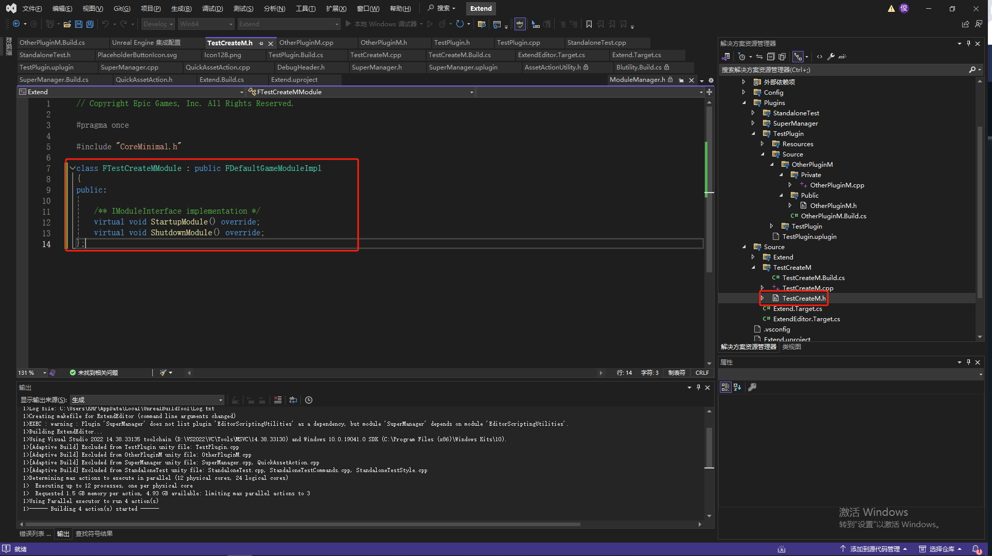Open the output source dropdown showing 生成
The image size is (992, 556).
[147, 400]
